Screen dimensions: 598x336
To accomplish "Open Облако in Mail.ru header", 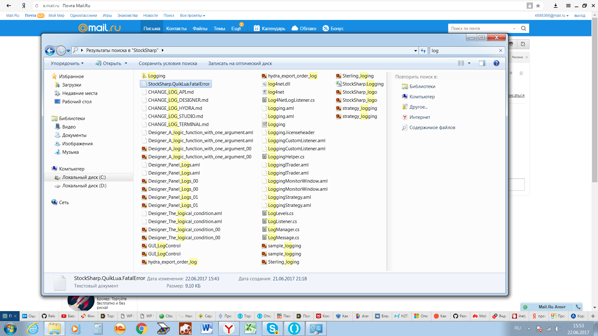I will (304, 28).
